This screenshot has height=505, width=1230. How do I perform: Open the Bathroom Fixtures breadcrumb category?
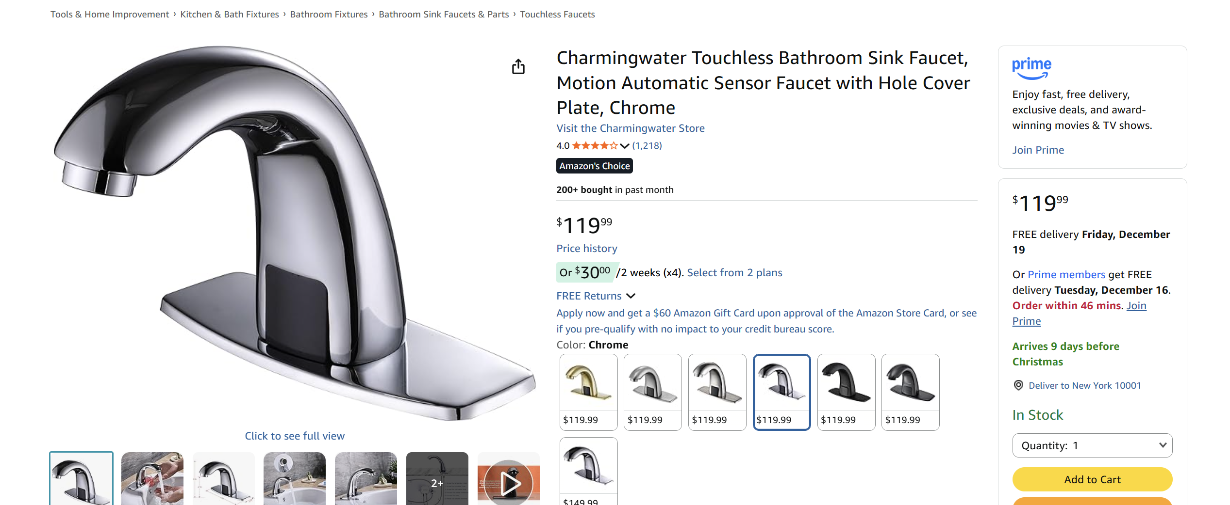point(329,14)
